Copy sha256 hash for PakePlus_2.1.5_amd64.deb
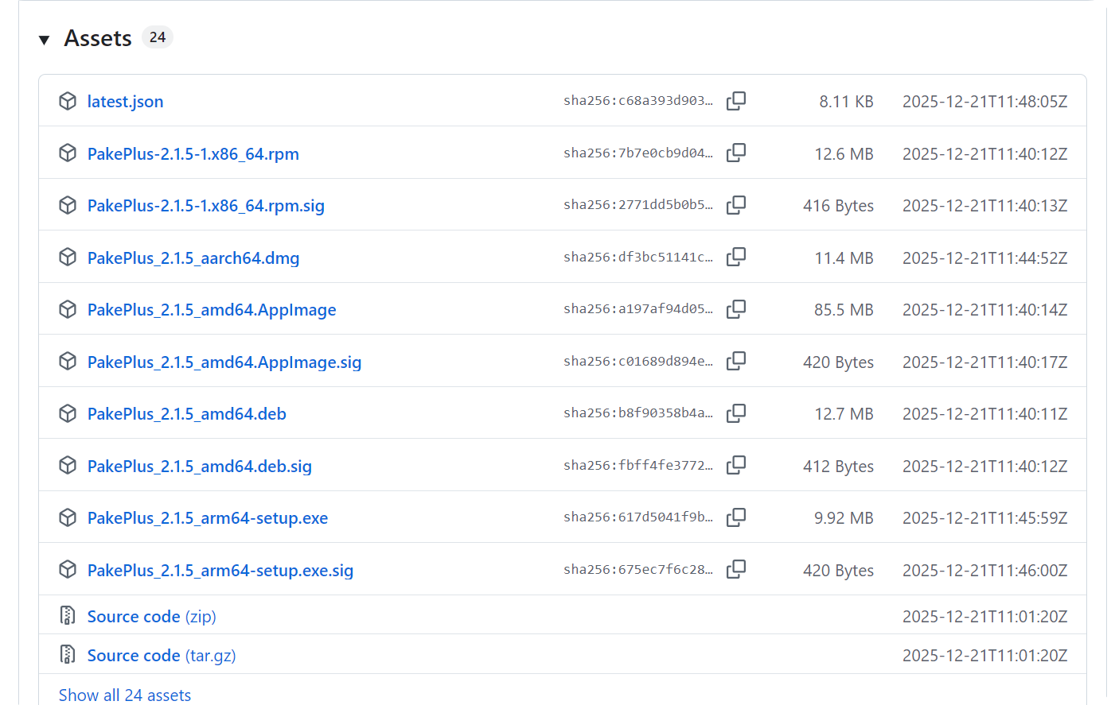Screen dimensions: 1111x705 click(x=736, y=413)
